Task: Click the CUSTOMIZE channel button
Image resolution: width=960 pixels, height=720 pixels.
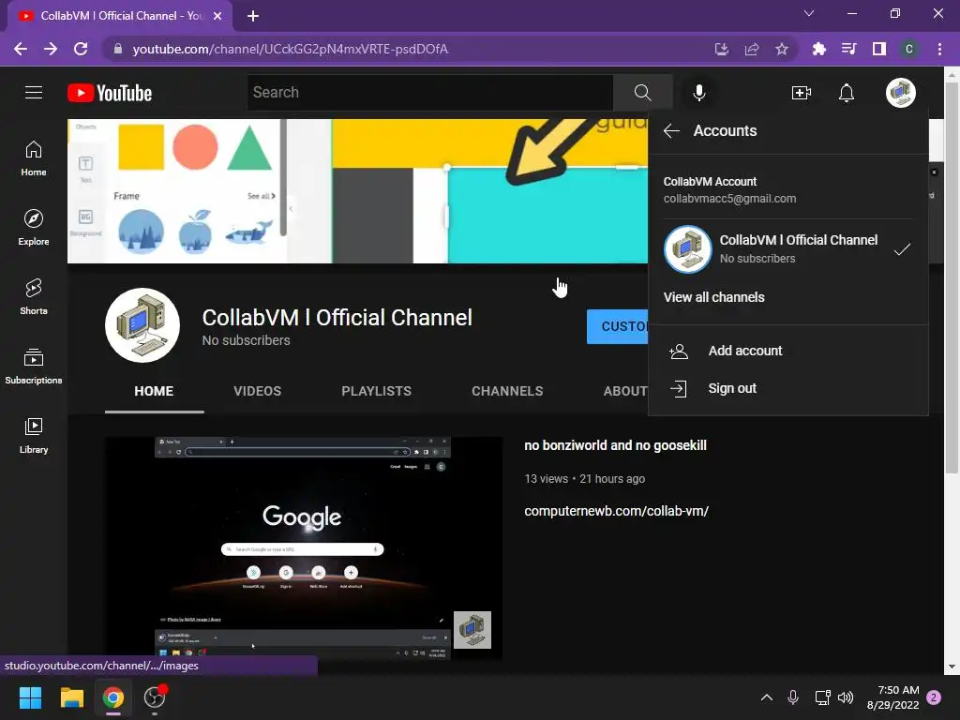Action: tap(617, 326)
